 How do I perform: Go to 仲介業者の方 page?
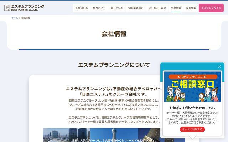point(136,8)
